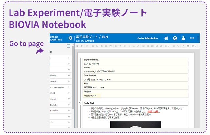Cut selection with the scissors icon

coord(93,46)
